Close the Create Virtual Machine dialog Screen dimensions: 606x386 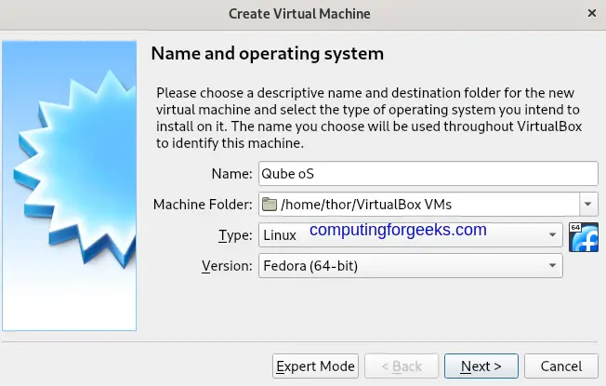592,13
